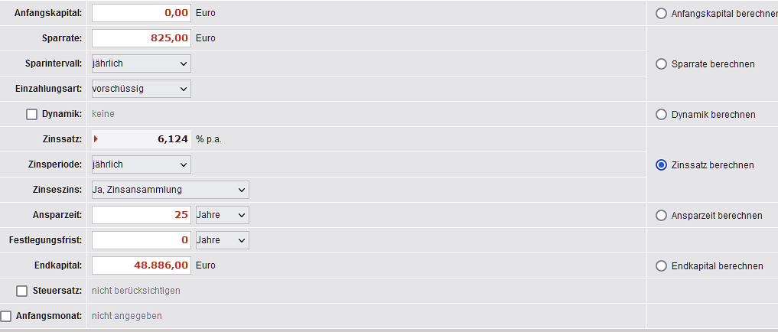Viewport: 778px width, 332px height.
Task: Click the Zinssatz berechnen radio button
Action: coord(662,165)
